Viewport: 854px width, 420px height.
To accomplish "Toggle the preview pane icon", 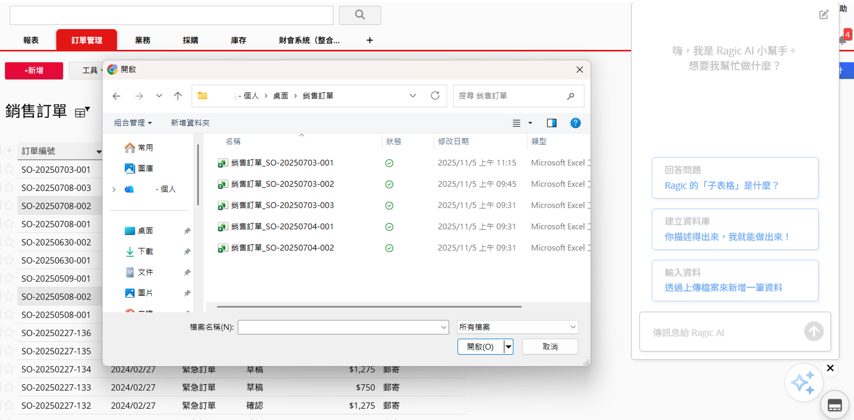I will 551,123.
